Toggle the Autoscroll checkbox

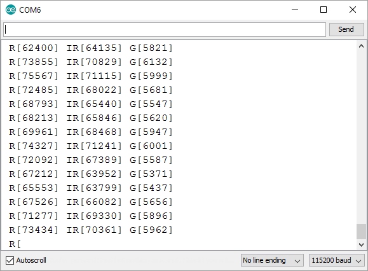click(10, 260)
